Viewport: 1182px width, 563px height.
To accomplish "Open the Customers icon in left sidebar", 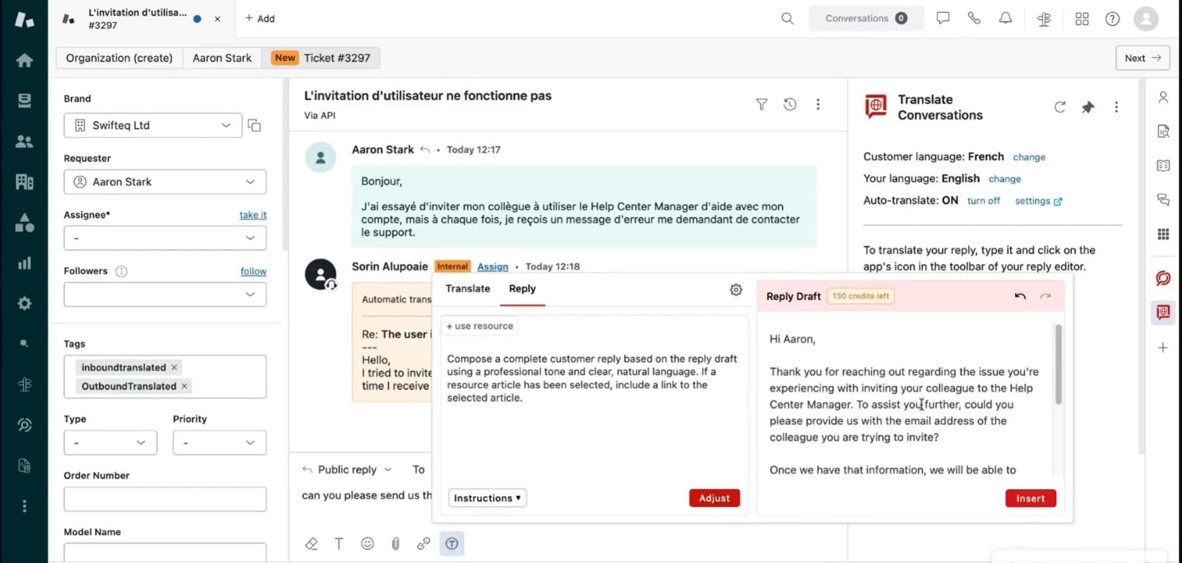I will click(x=24, y=142).
